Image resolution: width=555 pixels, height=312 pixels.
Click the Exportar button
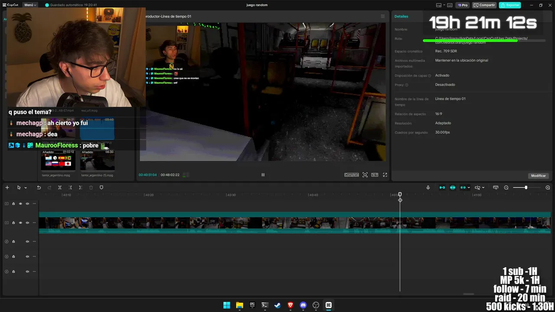pyautogui.click(x=510, y=5)
